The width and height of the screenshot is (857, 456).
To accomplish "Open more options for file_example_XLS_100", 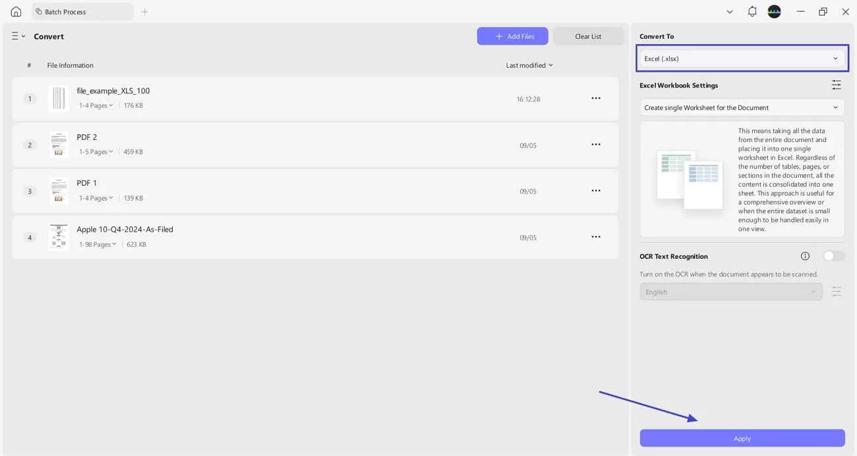I will pos(595,99).
